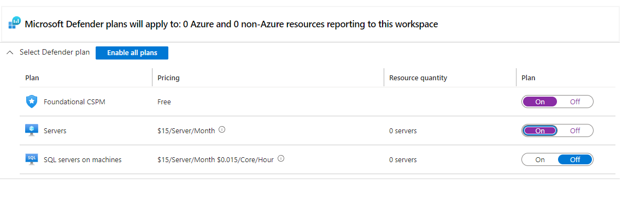The height and width of the screenshot is (202, 622).
Task: Click the Enable all plans button
Action: click(132, 52)
